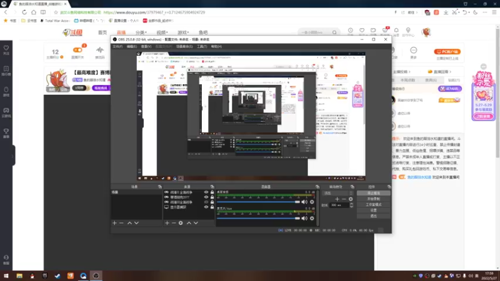Click 开始录制 button in OBS controls
Viewport: 500px width, 281px height.
tap(373, 199)
